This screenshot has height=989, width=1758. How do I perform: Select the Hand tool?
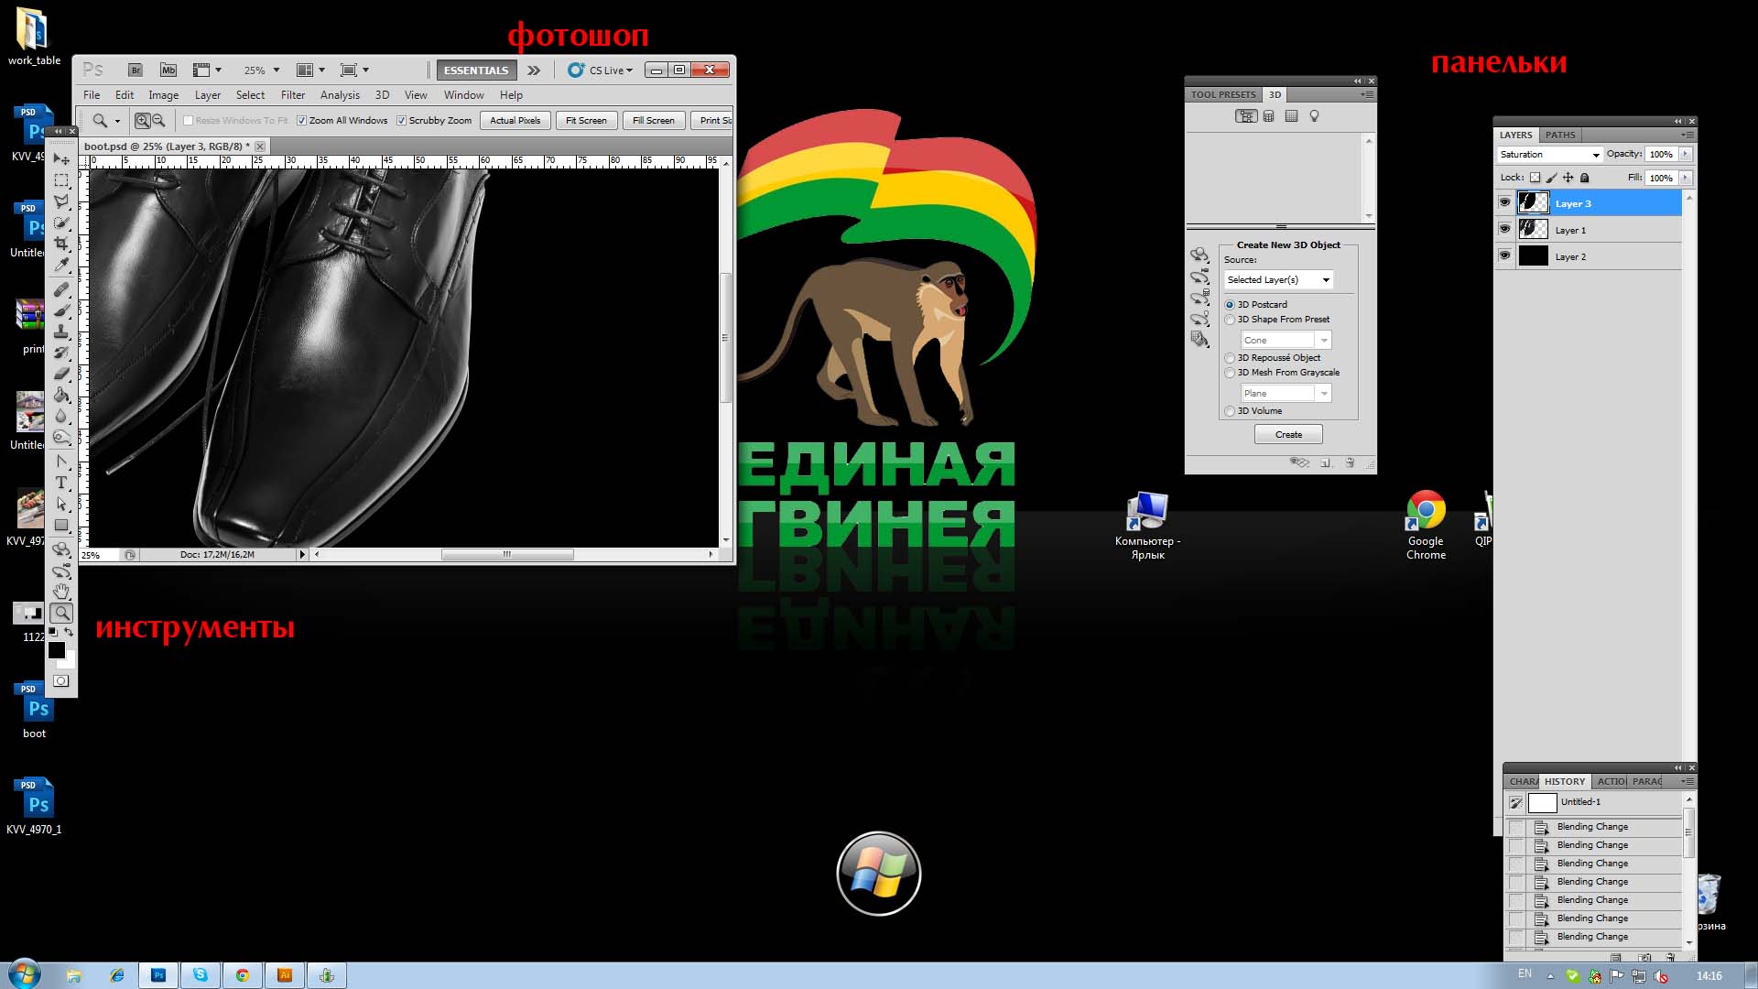[x=61, y=592]
